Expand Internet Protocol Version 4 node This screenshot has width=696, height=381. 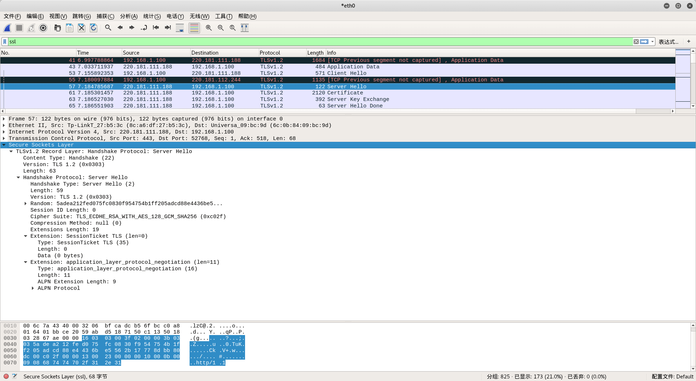click(4, 132)
